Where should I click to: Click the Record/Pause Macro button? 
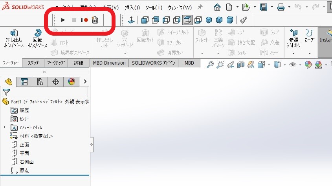tap(84, 20)
